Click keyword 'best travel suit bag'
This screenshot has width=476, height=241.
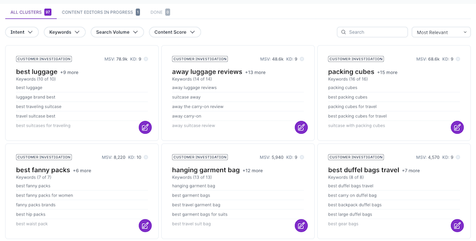coord(191,224)
